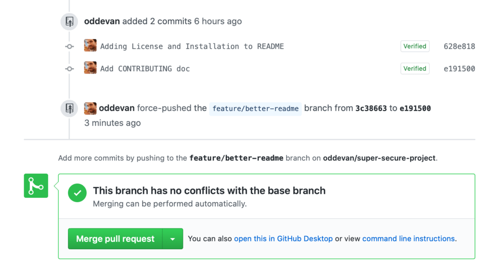This screenshot has width=493, height=266.
Task: Click avatar next to 'Adding License' commit
Action: (90, 45)
